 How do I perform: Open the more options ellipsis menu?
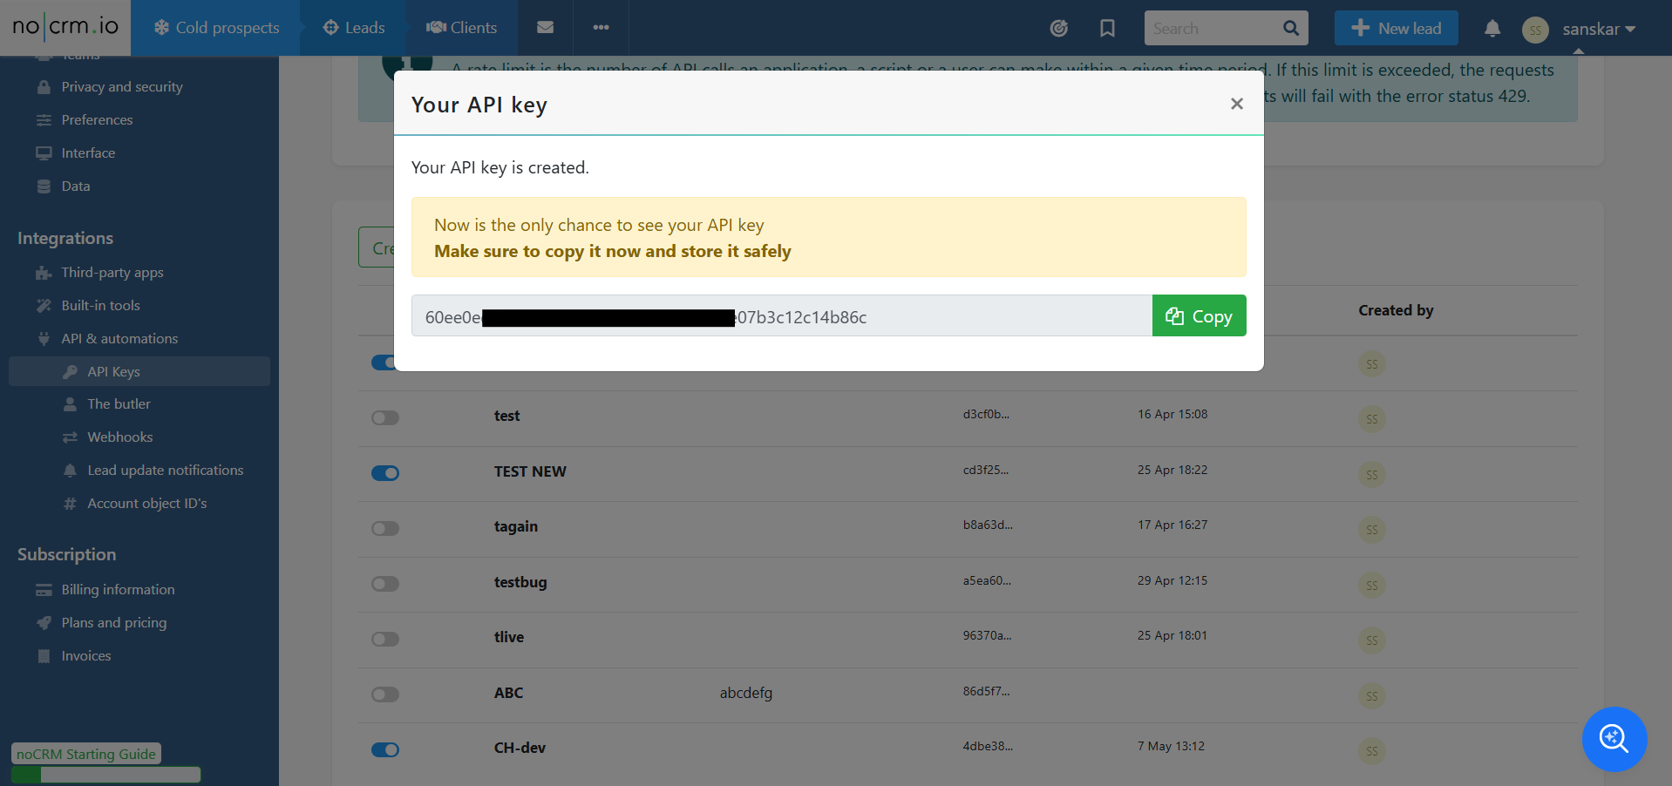pyautogui.click(x=601, y=28)
